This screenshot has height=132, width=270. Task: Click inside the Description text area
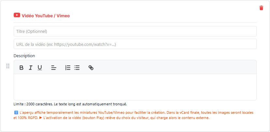(x=135, y=87)
